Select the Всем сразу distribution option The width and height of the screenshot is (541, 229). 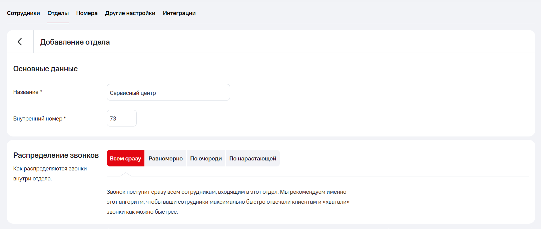(125, 158)
